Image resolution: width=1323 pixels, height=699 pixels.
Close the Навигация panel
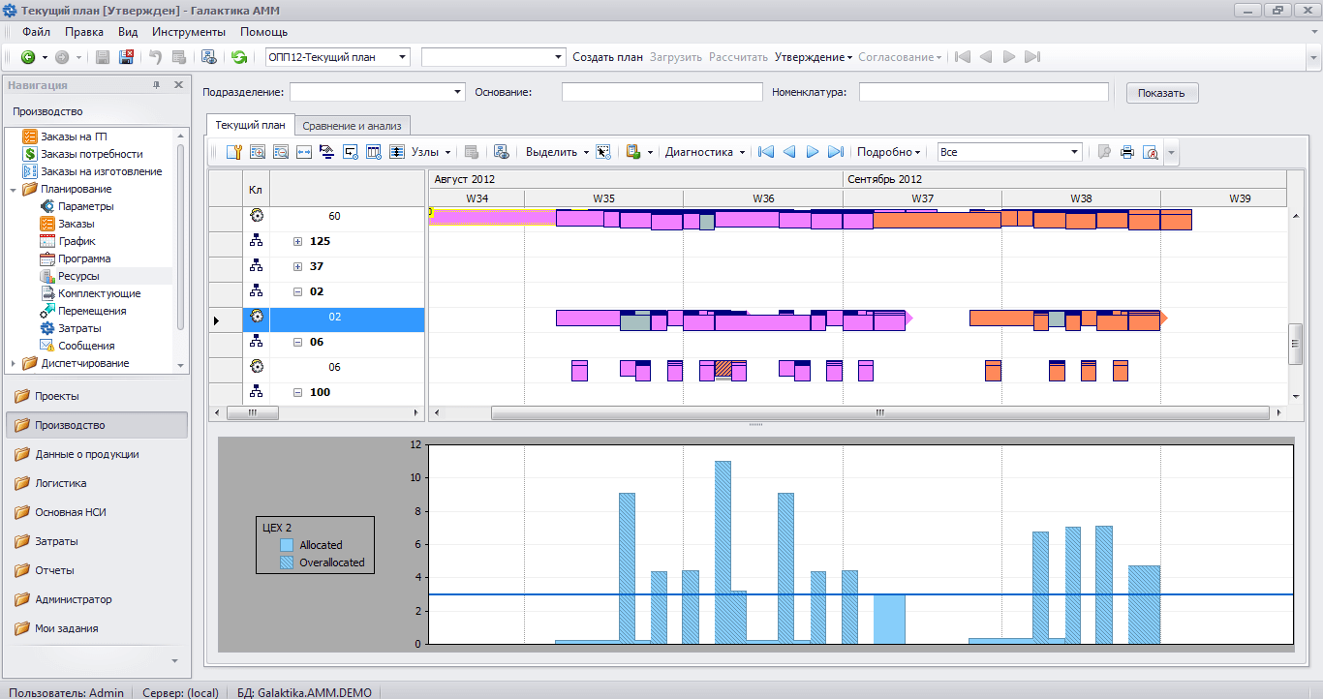pos(178,85)
